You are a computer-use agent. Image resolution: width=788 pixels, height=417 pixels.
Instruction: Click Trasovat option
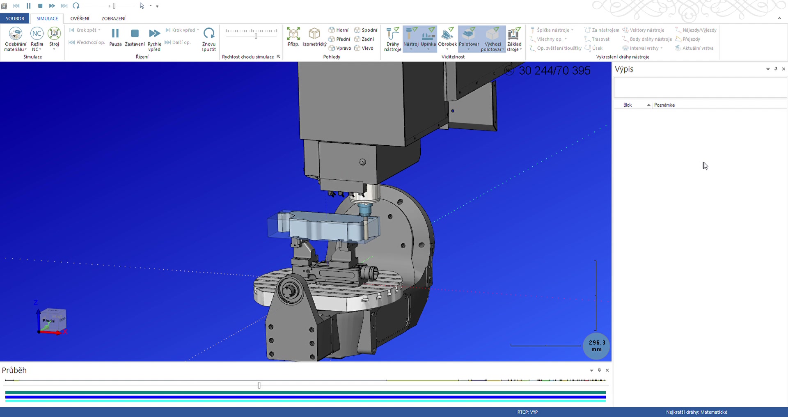tap(597, 39)
